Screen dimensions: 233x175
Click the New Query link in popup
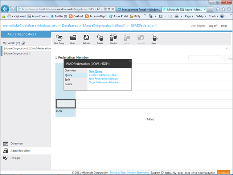pos(95,72)
